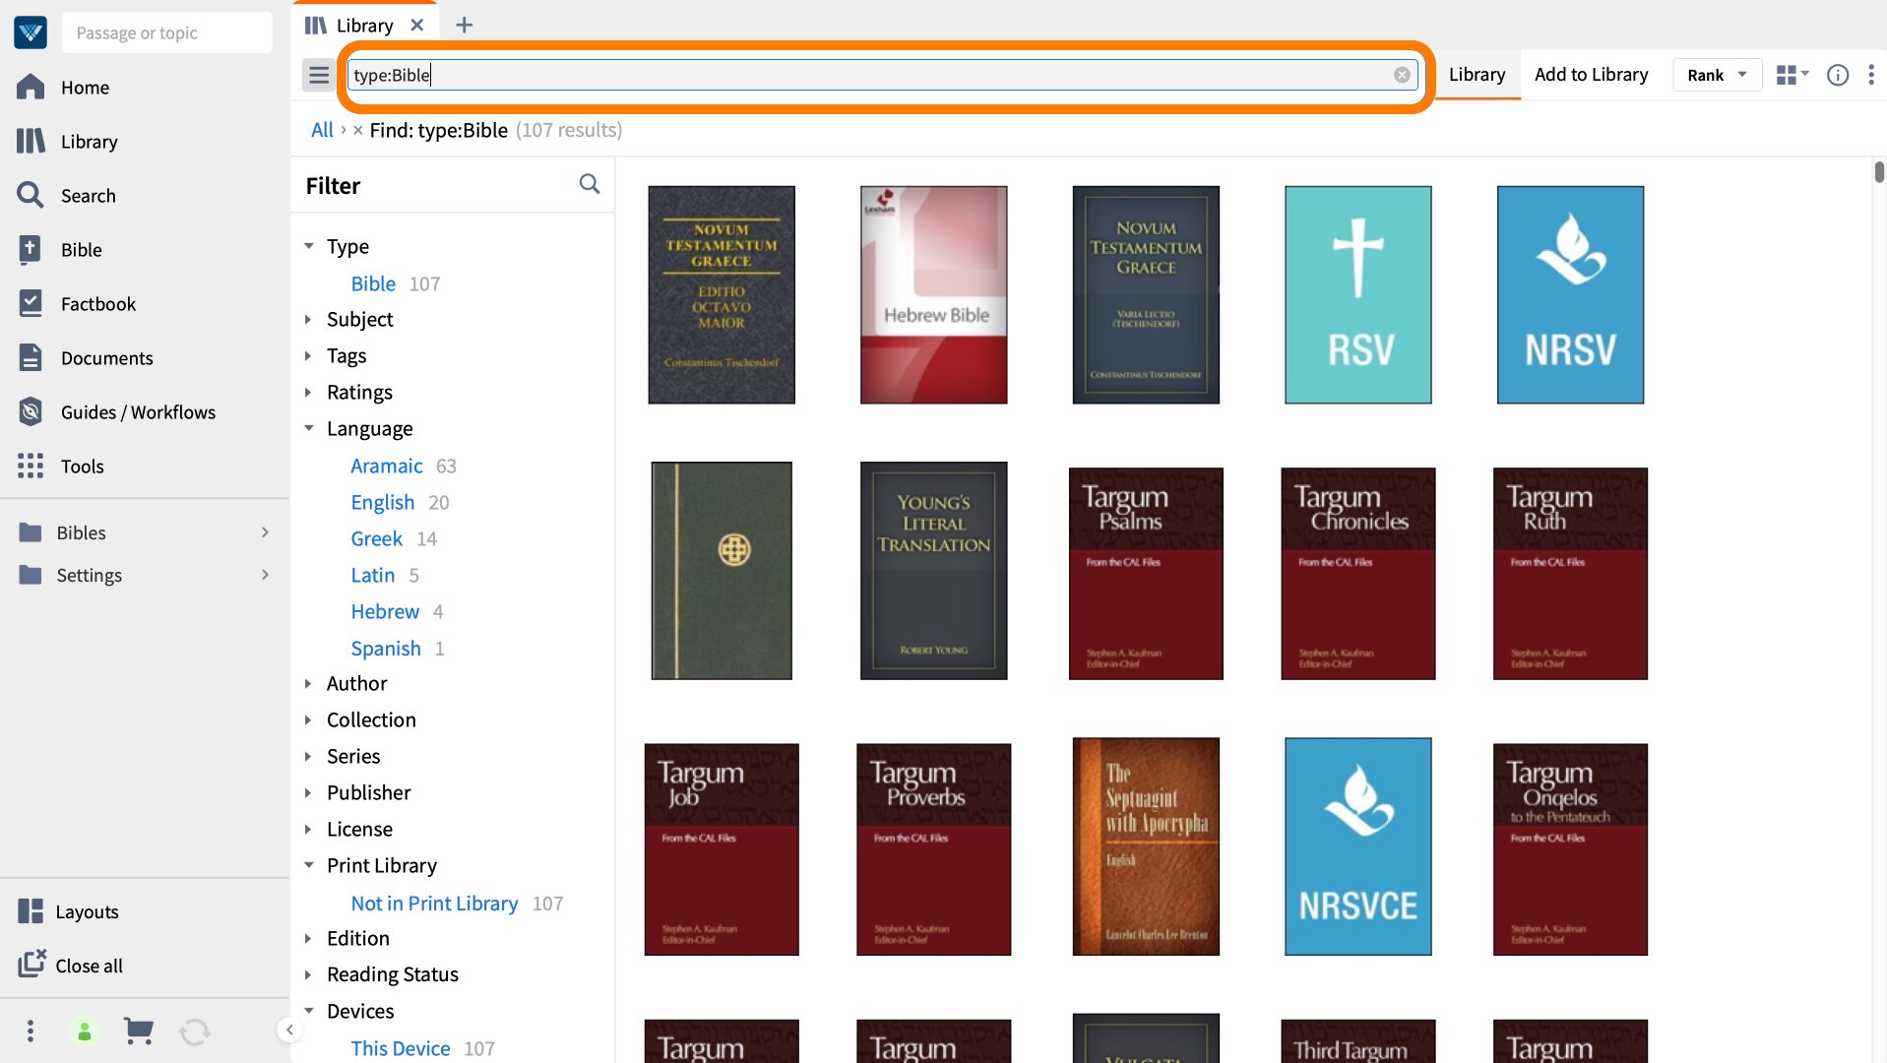Collapse the sidebar with arrow button
Screen dimensions: 1887x1063
click(x=289, y=1030)
